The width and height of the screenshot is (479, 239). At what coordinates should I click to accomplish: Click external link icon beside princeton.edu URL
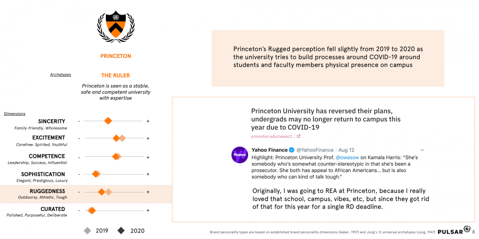[x=299, y=136]
